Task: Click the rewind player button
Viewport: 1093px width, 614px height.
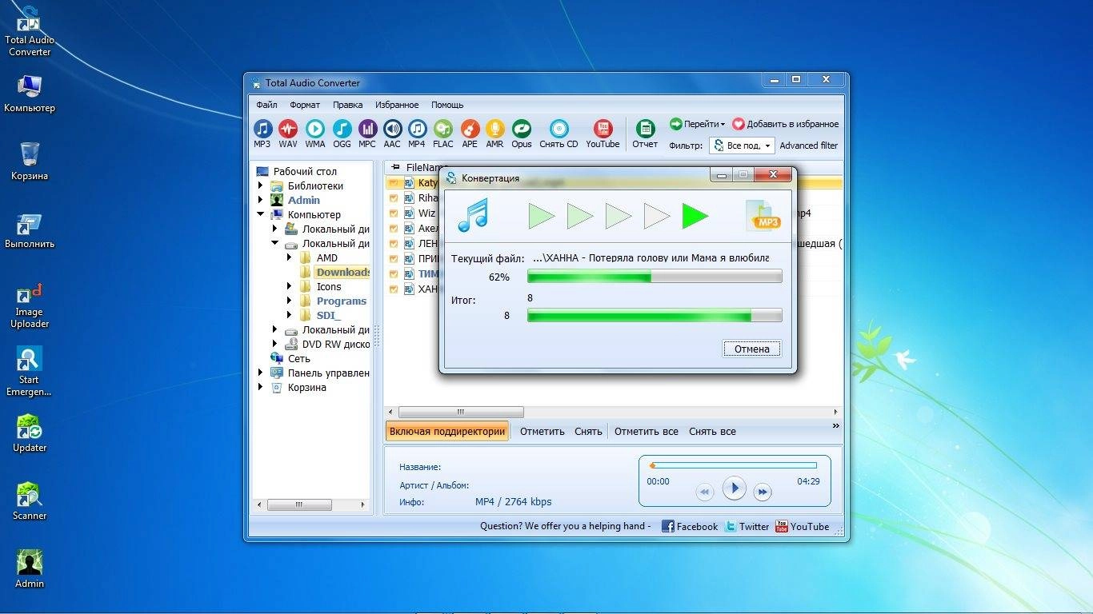Action: (704, 492)
